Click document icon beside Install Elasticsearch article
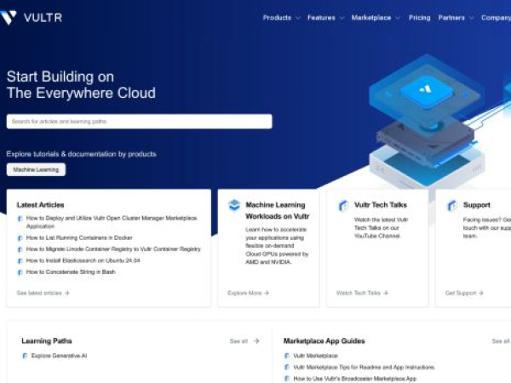This screenshot has width=511, height=383. point(20,261)
